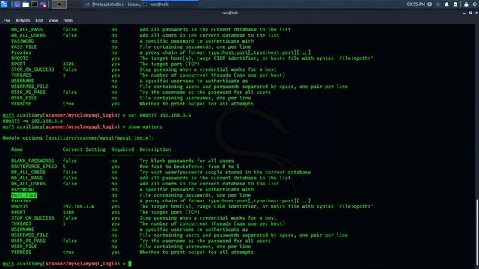Click 'How fast to bruteforce, from 0 to 5'
This screenshot has height=269, width=479.
(x=189, y=167)
